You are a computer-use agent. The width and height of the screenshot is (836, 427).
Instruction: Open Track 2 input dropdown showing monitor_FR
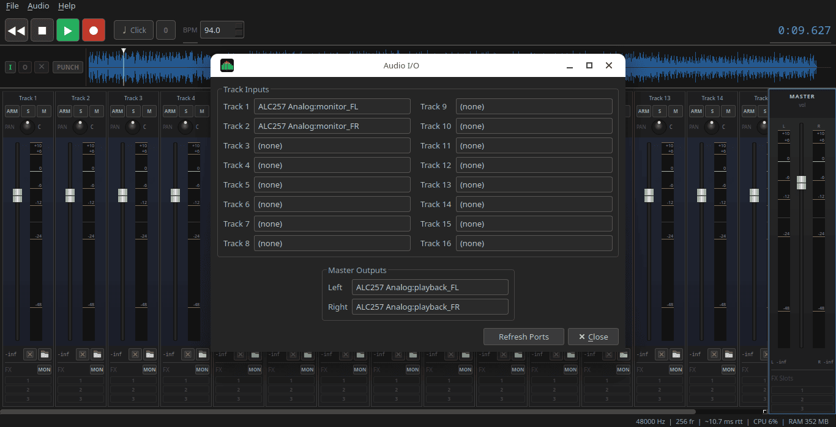[332, 126]
